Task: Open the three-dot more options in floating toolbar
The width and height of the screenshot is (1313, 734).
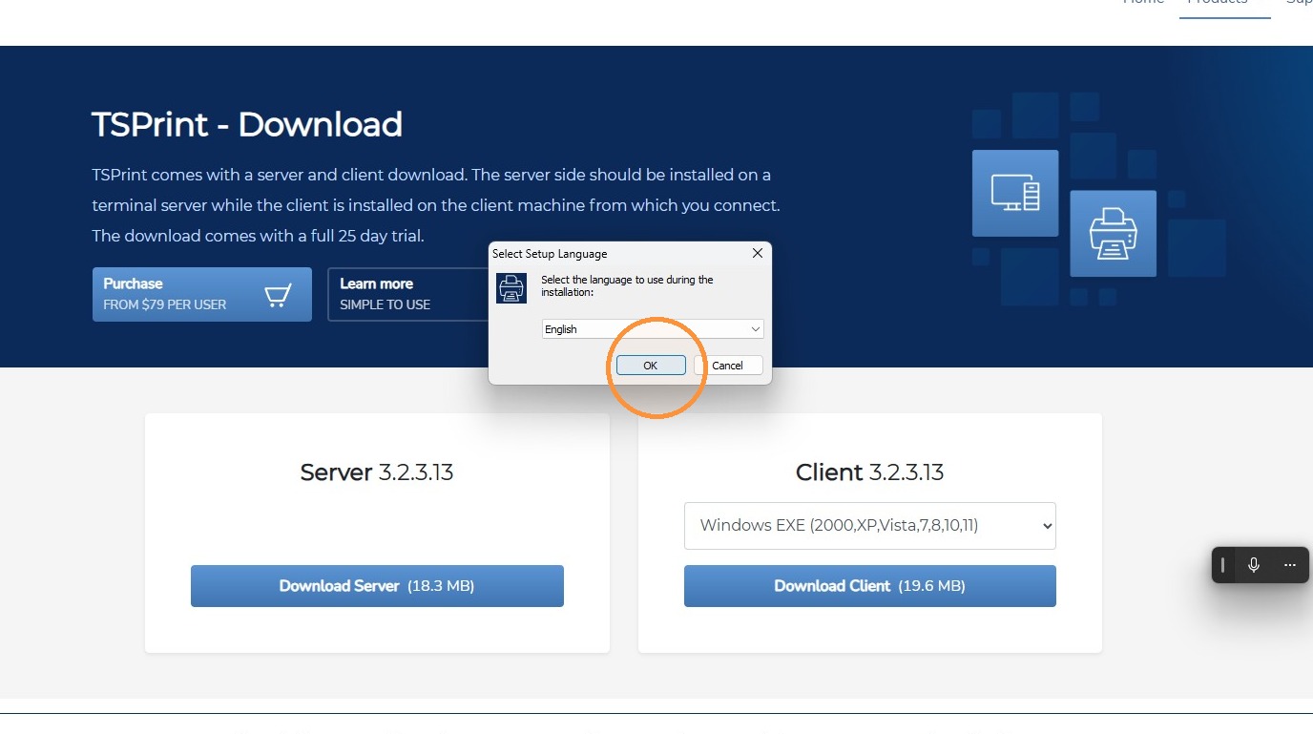Action: pyautogui.click(x=1290, y=565)
